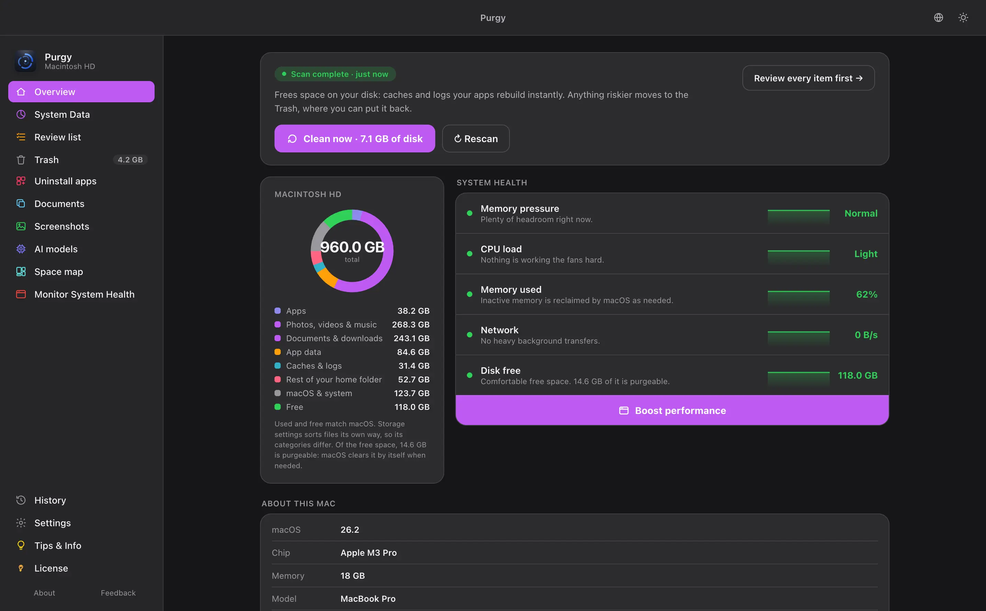986x611 pixels.
Task: Click Clean now 7.1 GB of disk
Action: (x=355, y=139)
